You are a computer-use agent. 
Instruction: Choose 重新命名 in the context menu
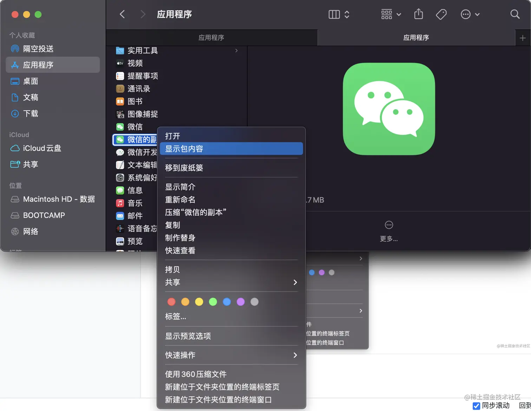[x=231, y=200]
